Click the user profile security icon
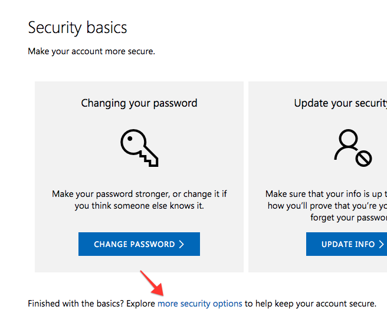The height and width of the screenshot is (316, 387). pyautogui.click(x=353, y=148)
